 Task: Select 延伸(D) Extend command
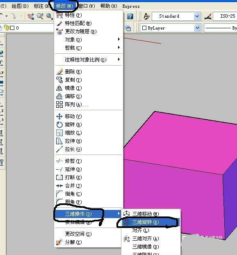point(89,169)
